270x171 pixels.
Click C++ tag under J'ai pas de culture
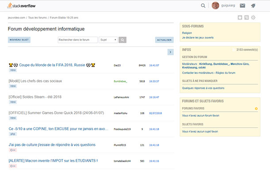tap(13, 150)
